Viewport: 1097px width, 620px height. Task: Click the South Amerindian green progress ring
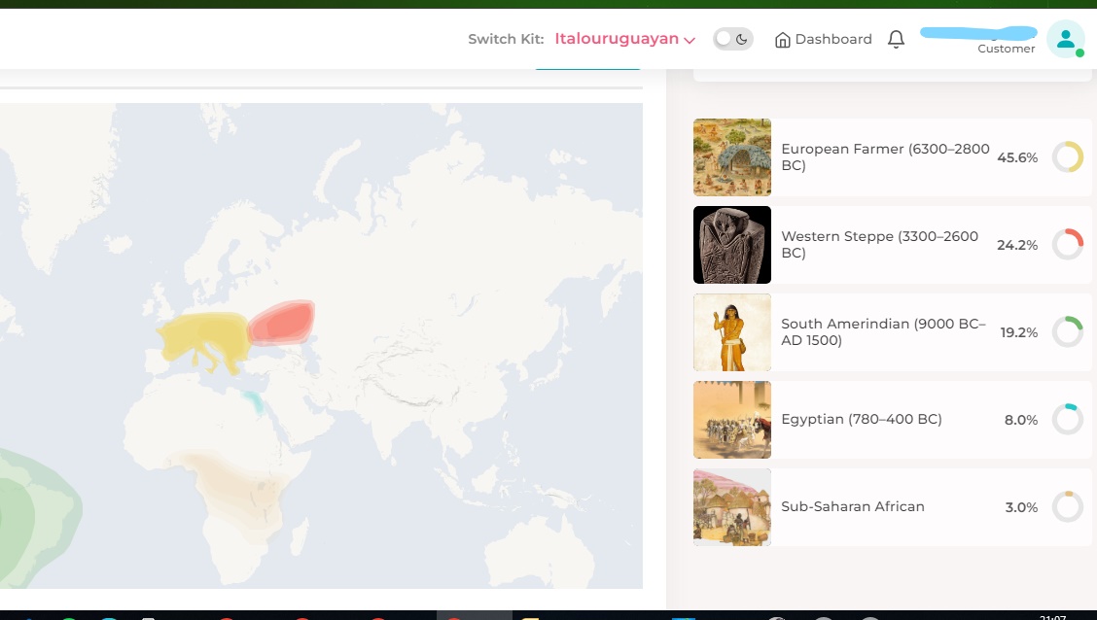[1068, 332]
